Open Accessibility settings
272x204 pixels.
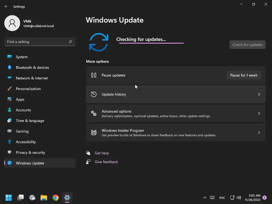coord(40,142)
